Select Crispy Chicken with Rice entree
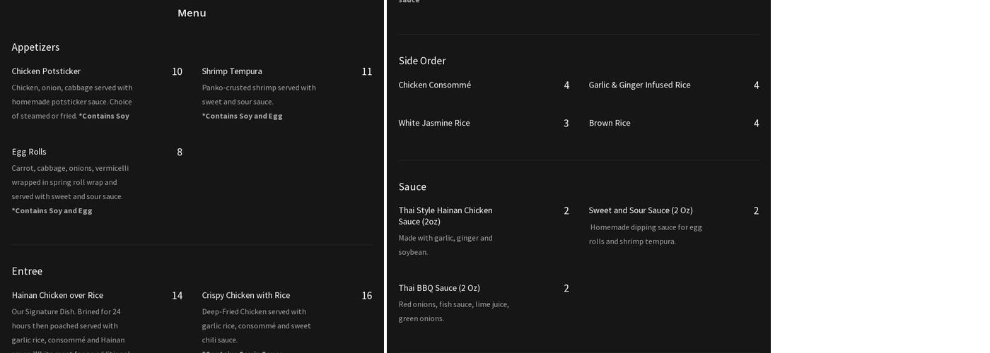990x353 pixels. [245, 295]
